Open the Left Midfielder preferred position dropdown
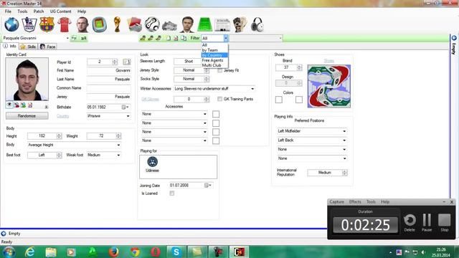The image size is (459, 258). [x=312, y=131]
